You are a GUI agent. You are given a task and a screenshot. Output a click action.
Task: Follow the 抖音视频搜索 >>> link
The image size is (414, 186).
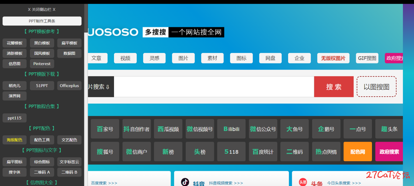click(226, 183)
